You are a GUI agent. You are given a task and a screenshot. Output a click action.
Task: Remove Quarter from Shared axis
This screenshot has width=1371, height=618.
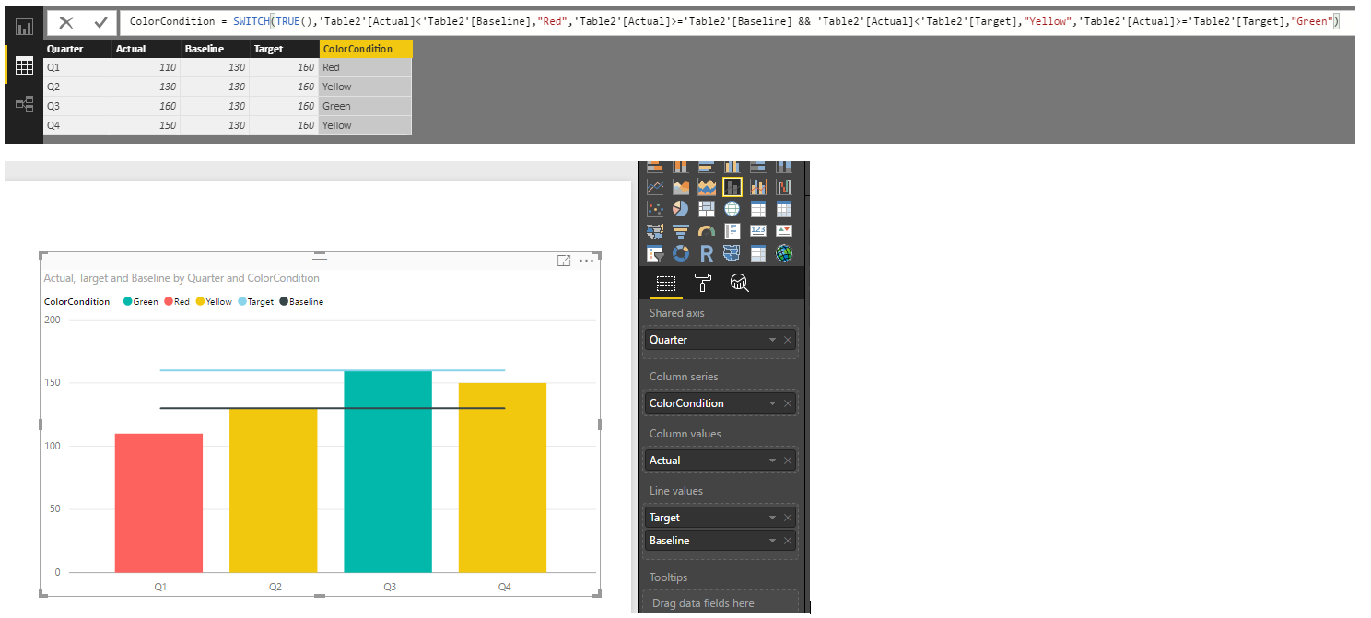click(x=788, y=340)
